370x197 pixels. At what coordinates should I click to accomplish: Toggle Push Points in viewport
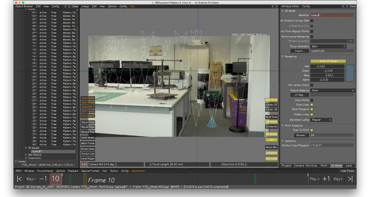point(88,103)
